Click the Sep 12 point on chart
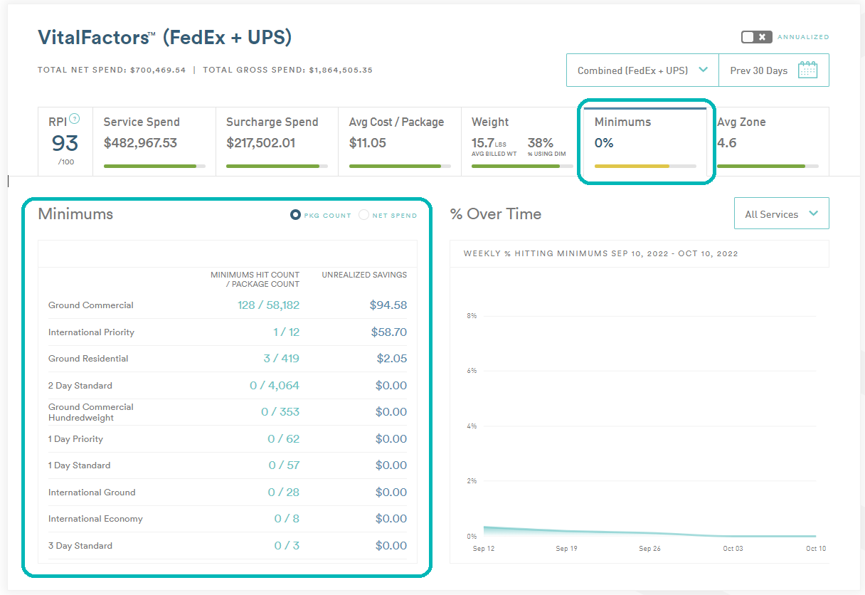This screenshot has height=595, width=865. (484, 528)
